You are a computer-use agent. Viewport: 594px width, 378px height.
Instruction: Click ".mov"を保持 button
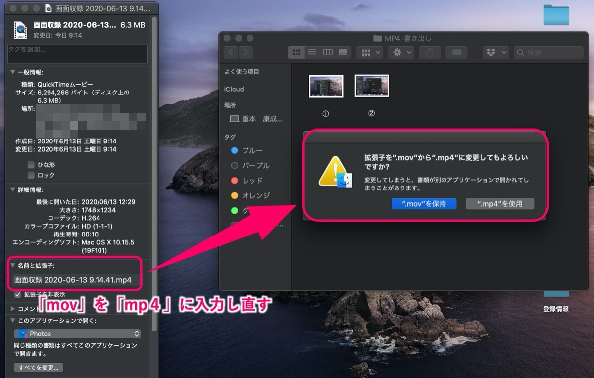point(423,204)
